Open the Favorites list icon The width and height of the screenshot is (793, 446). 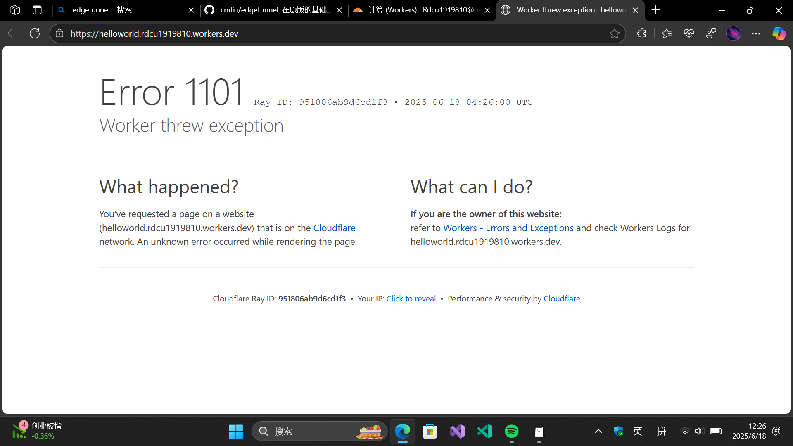pos(666,33)
